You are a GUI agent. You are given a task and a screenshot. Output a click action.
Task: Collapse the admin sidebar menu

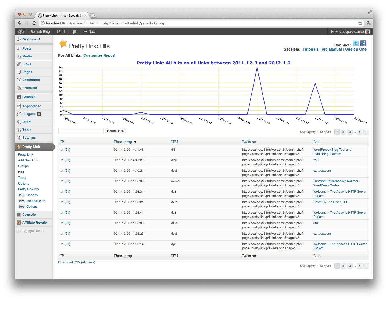pyautogui.click(x=30, y=231)
